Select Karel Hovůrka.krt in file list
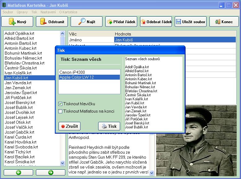 click(x=20, y=142)
